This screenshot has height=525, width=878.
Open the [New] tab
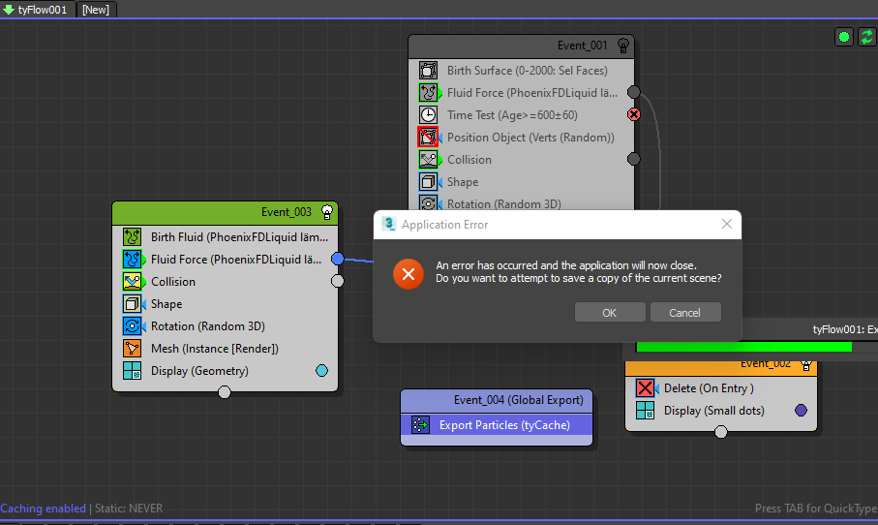96,10
